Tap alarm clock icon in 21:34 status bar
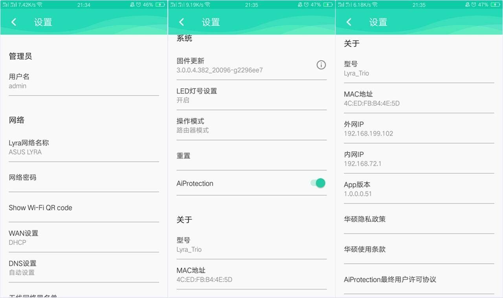Screen dimensions: 503x298 pyautogui.click(x=139, y=5)
